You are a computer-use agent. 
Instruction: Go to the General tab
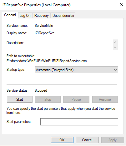[x=10, y=15]
